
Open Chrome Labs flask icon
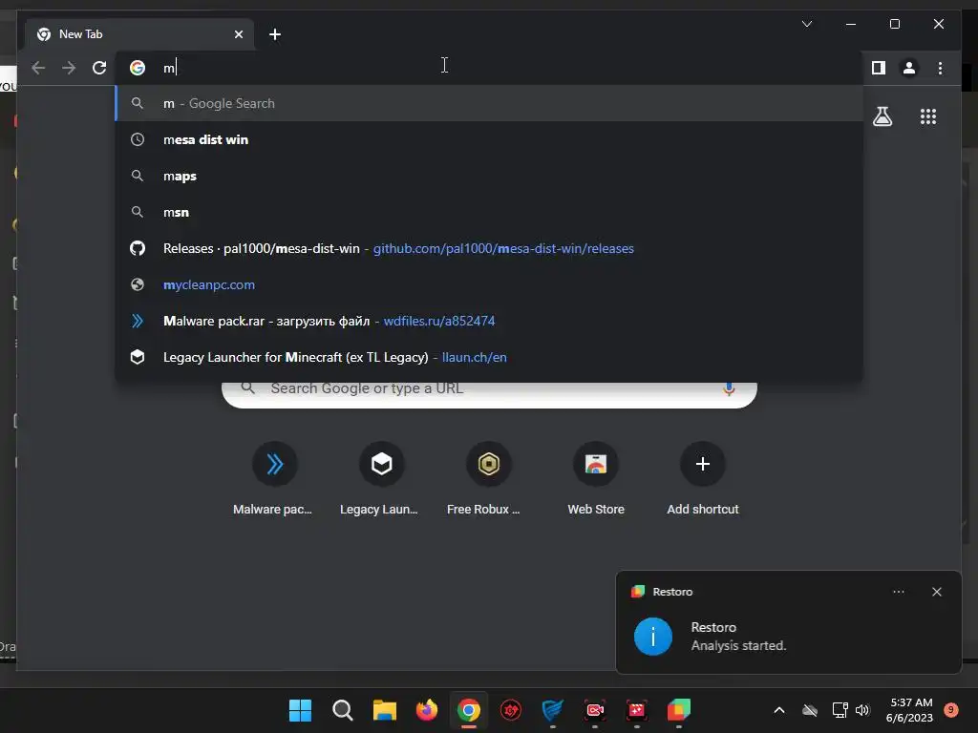tap(882, 115)
